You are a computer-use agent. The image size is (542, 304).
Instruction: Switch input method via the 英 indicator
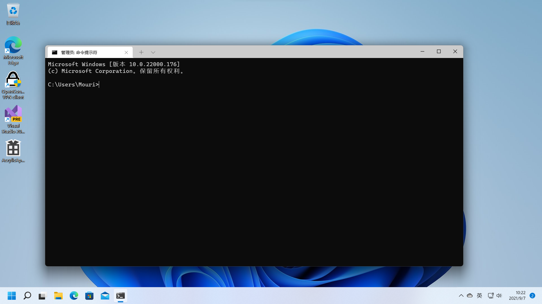479,296
